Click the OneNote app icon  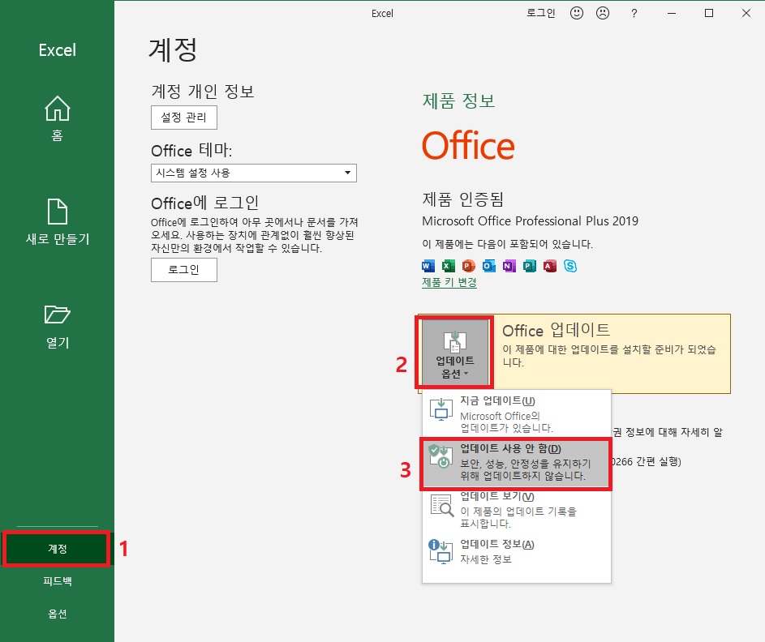509,266
